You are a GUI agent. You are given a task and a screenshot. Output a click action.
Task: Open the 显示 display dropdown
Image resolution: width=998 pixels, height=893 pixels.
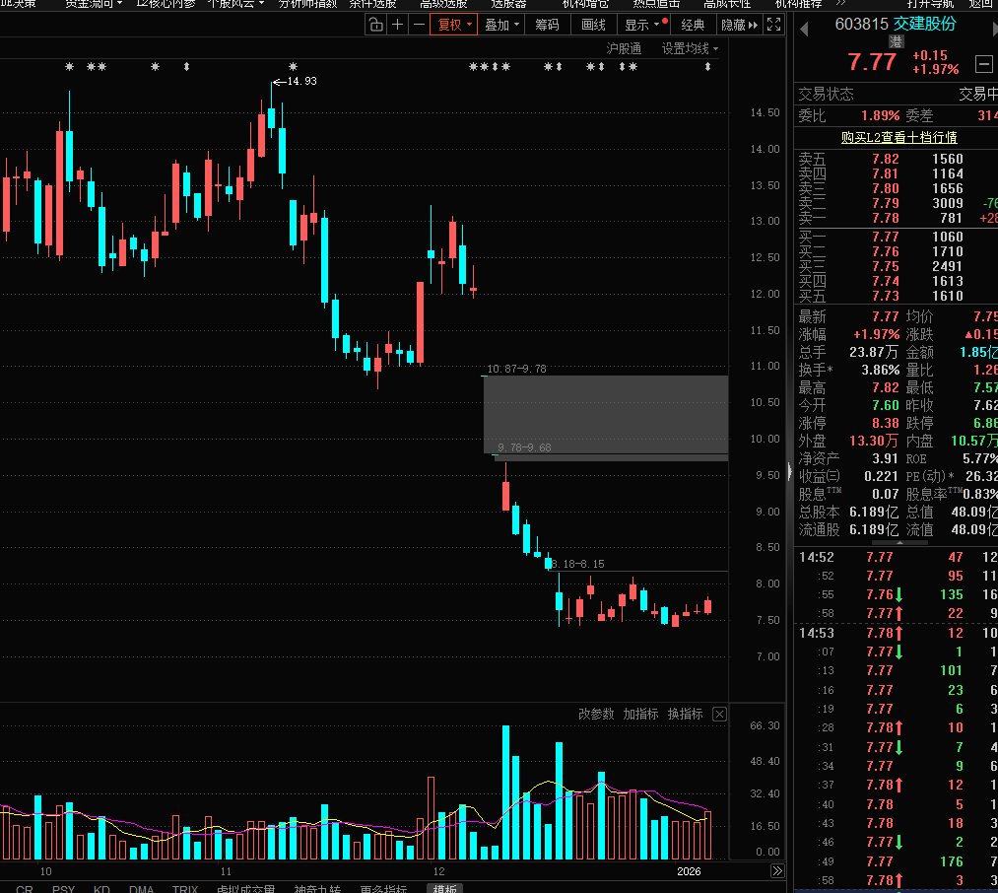(x=642, y=25)
